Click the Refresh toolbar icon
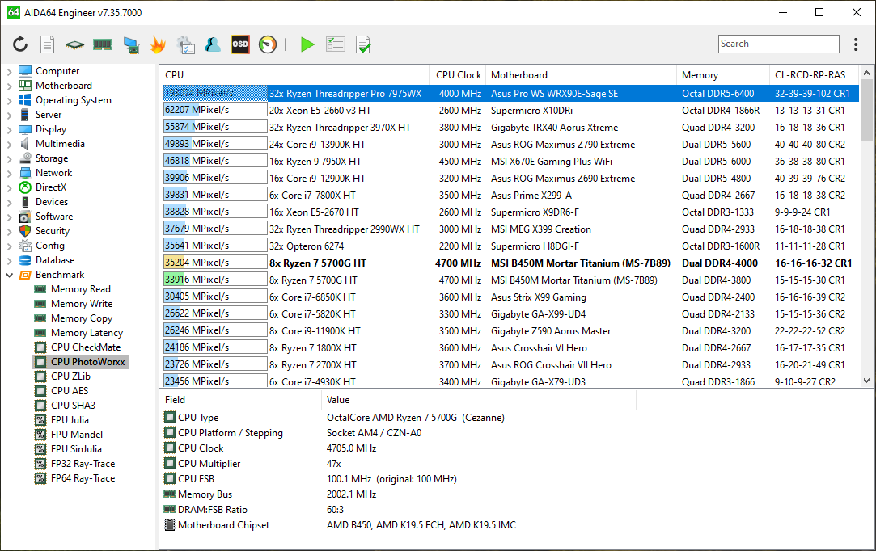Image resolution: width=876 pixels, height=551 pixels. [20, 44]
